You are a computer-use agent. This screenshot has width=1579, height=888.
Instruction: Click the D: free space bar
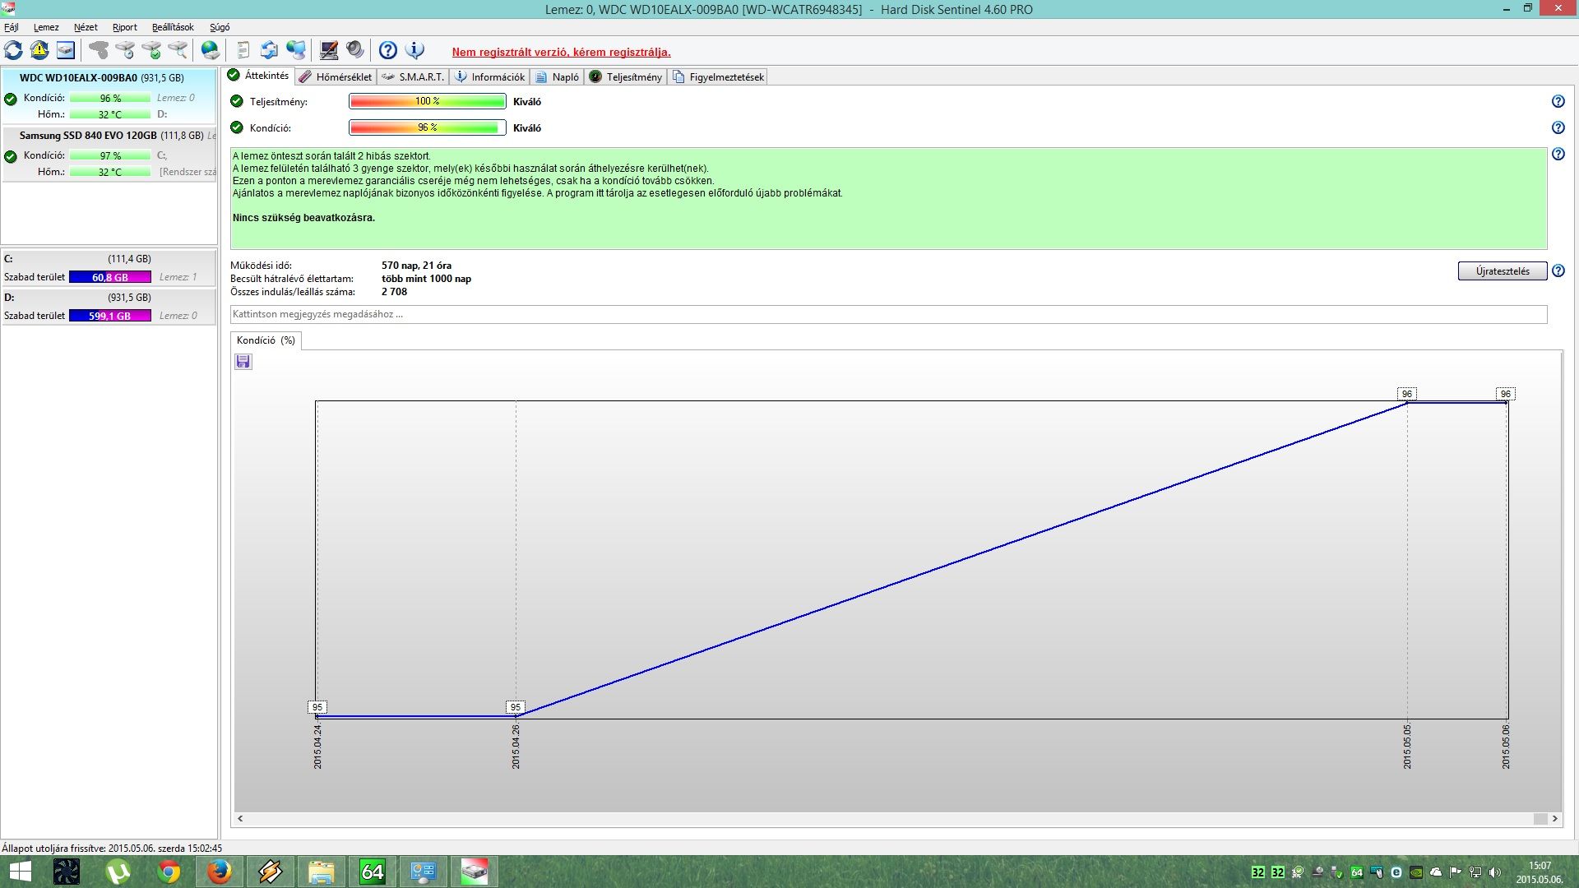(110, 316)
